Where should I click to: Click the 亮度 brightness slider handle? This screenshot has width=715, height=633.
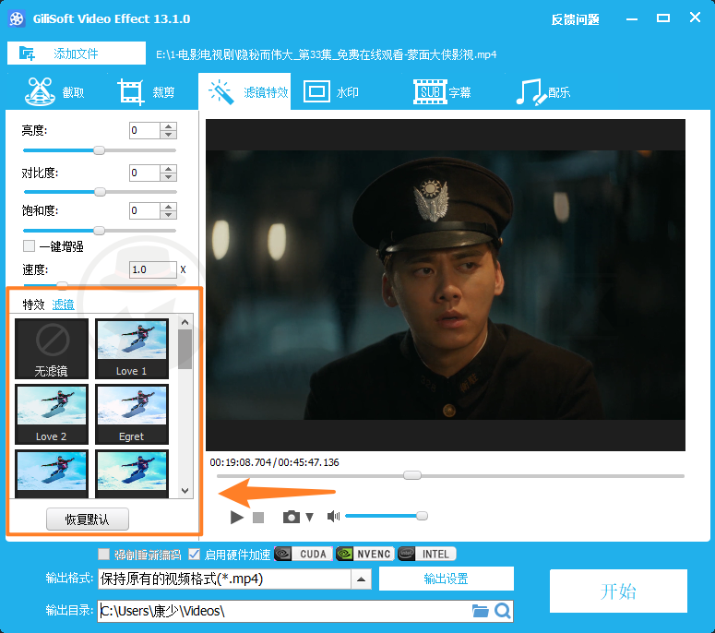coord(99,150)
